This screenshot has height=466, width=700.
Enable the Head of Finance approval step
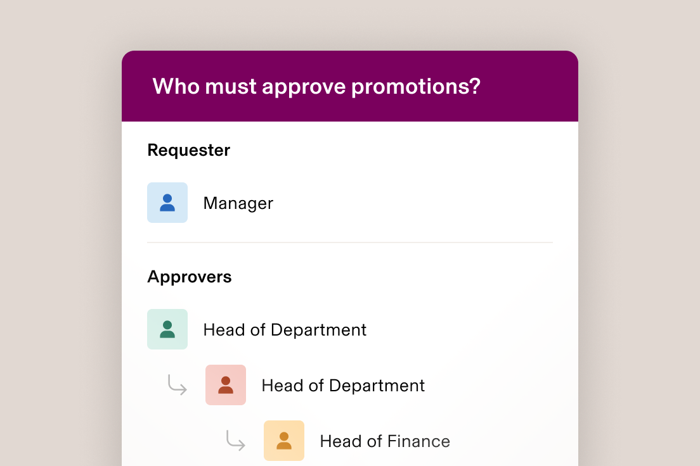(283, 441)
